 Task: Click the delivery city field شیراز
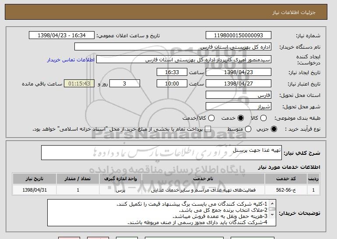pyautogui.click(x=239, y=107)
